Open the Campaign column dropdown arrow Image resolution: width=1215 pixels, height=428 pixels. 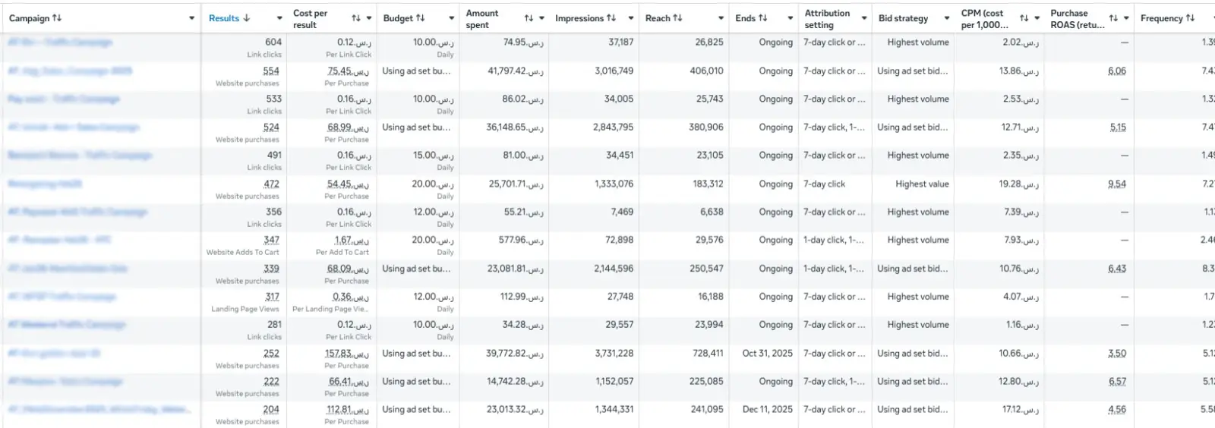[191, 18]
